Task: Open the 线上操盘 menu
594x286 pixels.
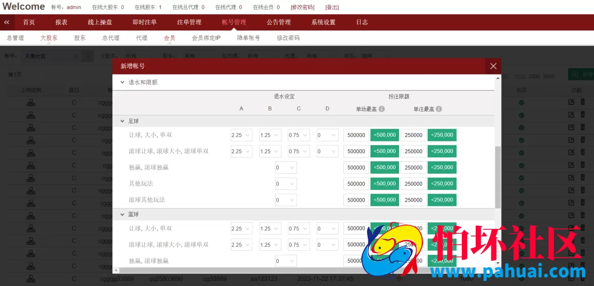Action: coord(100,22)
